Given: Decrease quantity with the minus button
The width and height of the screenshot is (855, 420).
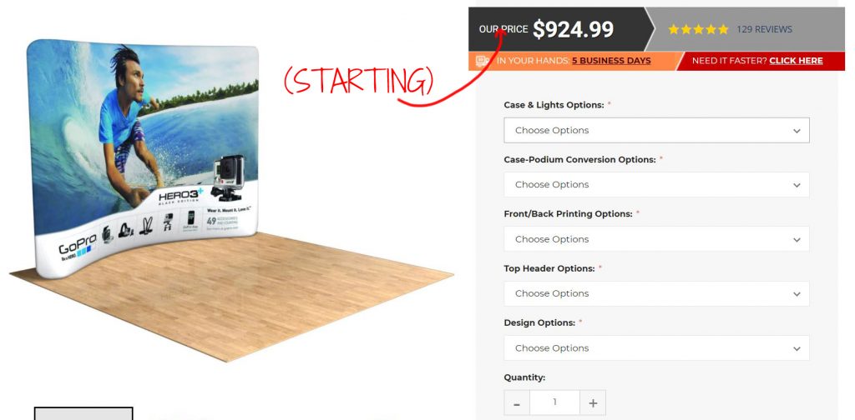Looking at the screenshot, I should 517,403.
